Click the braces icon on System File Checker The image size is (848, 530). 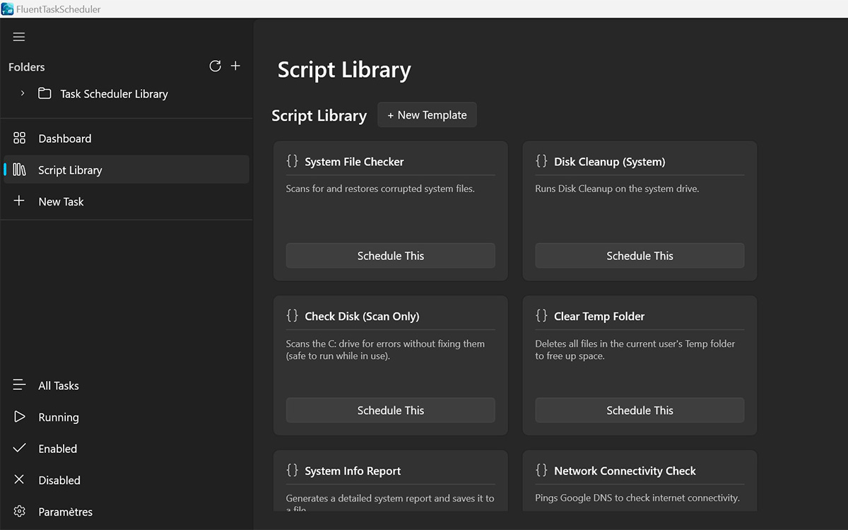click(292, 161)
